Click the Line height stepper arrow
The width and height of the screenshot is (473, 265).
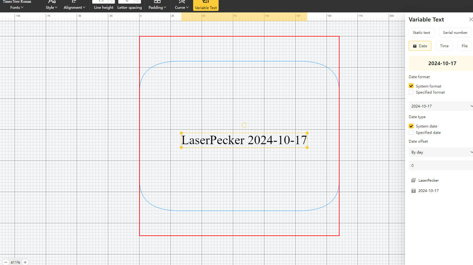pos(112,1)
